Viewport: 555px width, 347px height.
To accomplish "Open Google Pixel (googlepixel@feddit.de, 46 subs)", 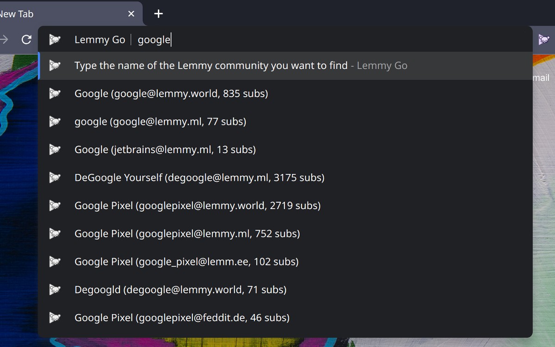I will [x=182, y=318].
